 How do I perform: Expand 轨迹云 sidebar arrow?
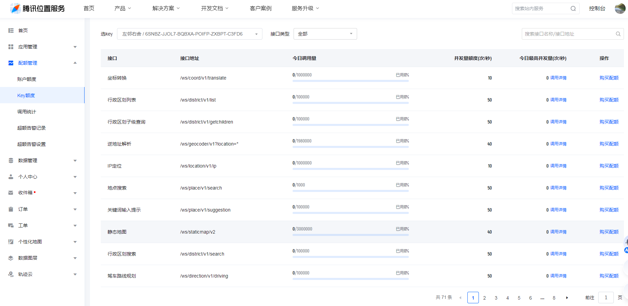(75, 275)
